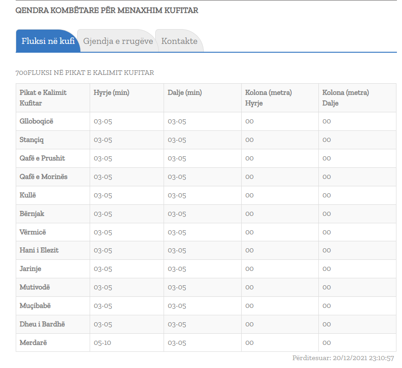Click Mutivodë exit column length 00
Image resolution: width=402 pixels, height=368 pixels.
click(x=327, y=287)
